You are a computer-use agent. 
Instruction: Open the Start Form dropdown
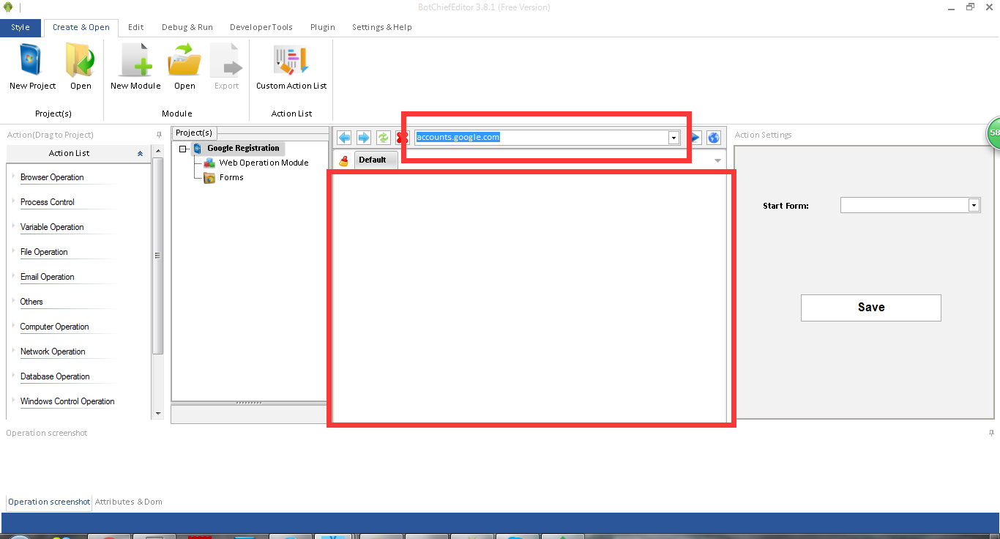tap(974, 206)
